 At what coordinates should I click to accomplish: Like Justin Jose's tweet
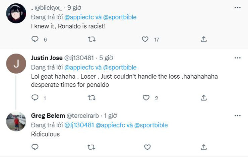[x=146, y=98]
